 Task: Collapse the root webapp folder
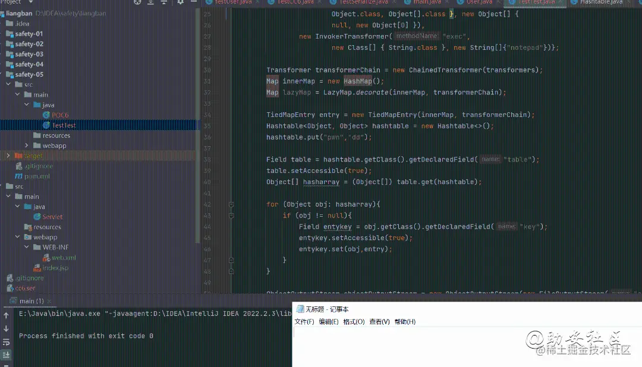18,237
